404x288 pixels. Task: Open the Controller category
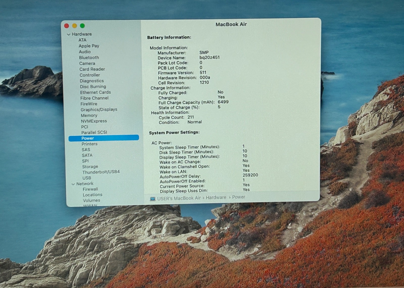pos(90,75)
